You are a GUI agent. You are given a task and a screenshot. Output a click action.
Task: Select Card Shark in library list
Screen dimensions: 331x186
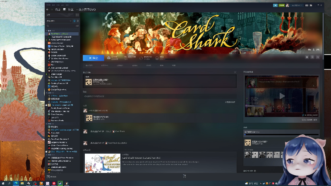(62, 34)
